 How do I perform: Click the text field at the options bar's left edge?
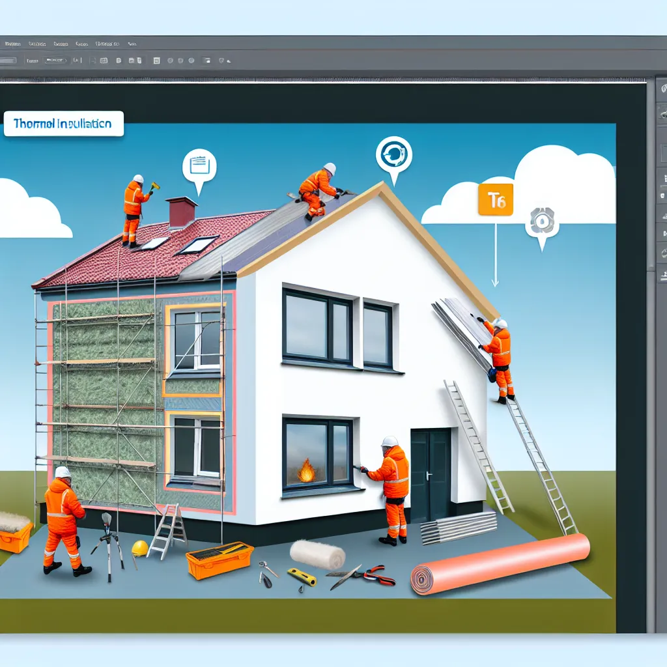(x=8, y=61)
